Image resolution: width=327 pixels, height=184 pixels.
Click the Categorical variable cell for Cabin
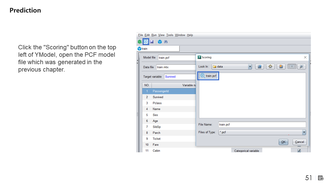pos(247,151)
